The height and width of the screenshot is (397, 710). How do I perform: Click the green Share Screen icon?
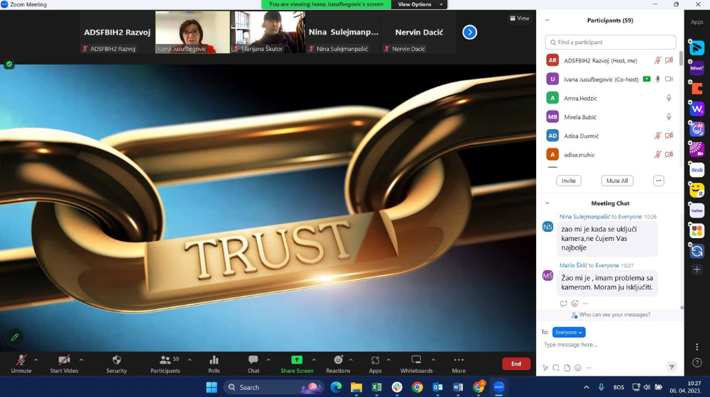click(x=297, y=360)
